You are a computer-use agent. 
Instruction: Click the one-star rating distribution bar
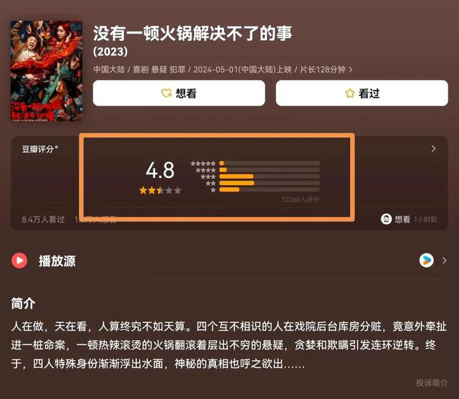[270, 189]
